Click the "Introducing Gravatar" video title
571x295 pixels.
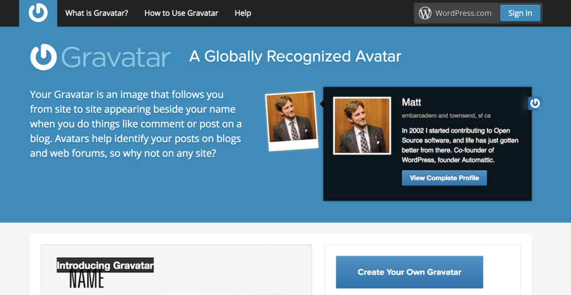point(105,265)
